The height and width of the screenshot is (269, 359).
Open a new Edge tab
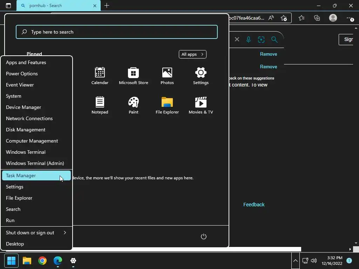point(107,6)
